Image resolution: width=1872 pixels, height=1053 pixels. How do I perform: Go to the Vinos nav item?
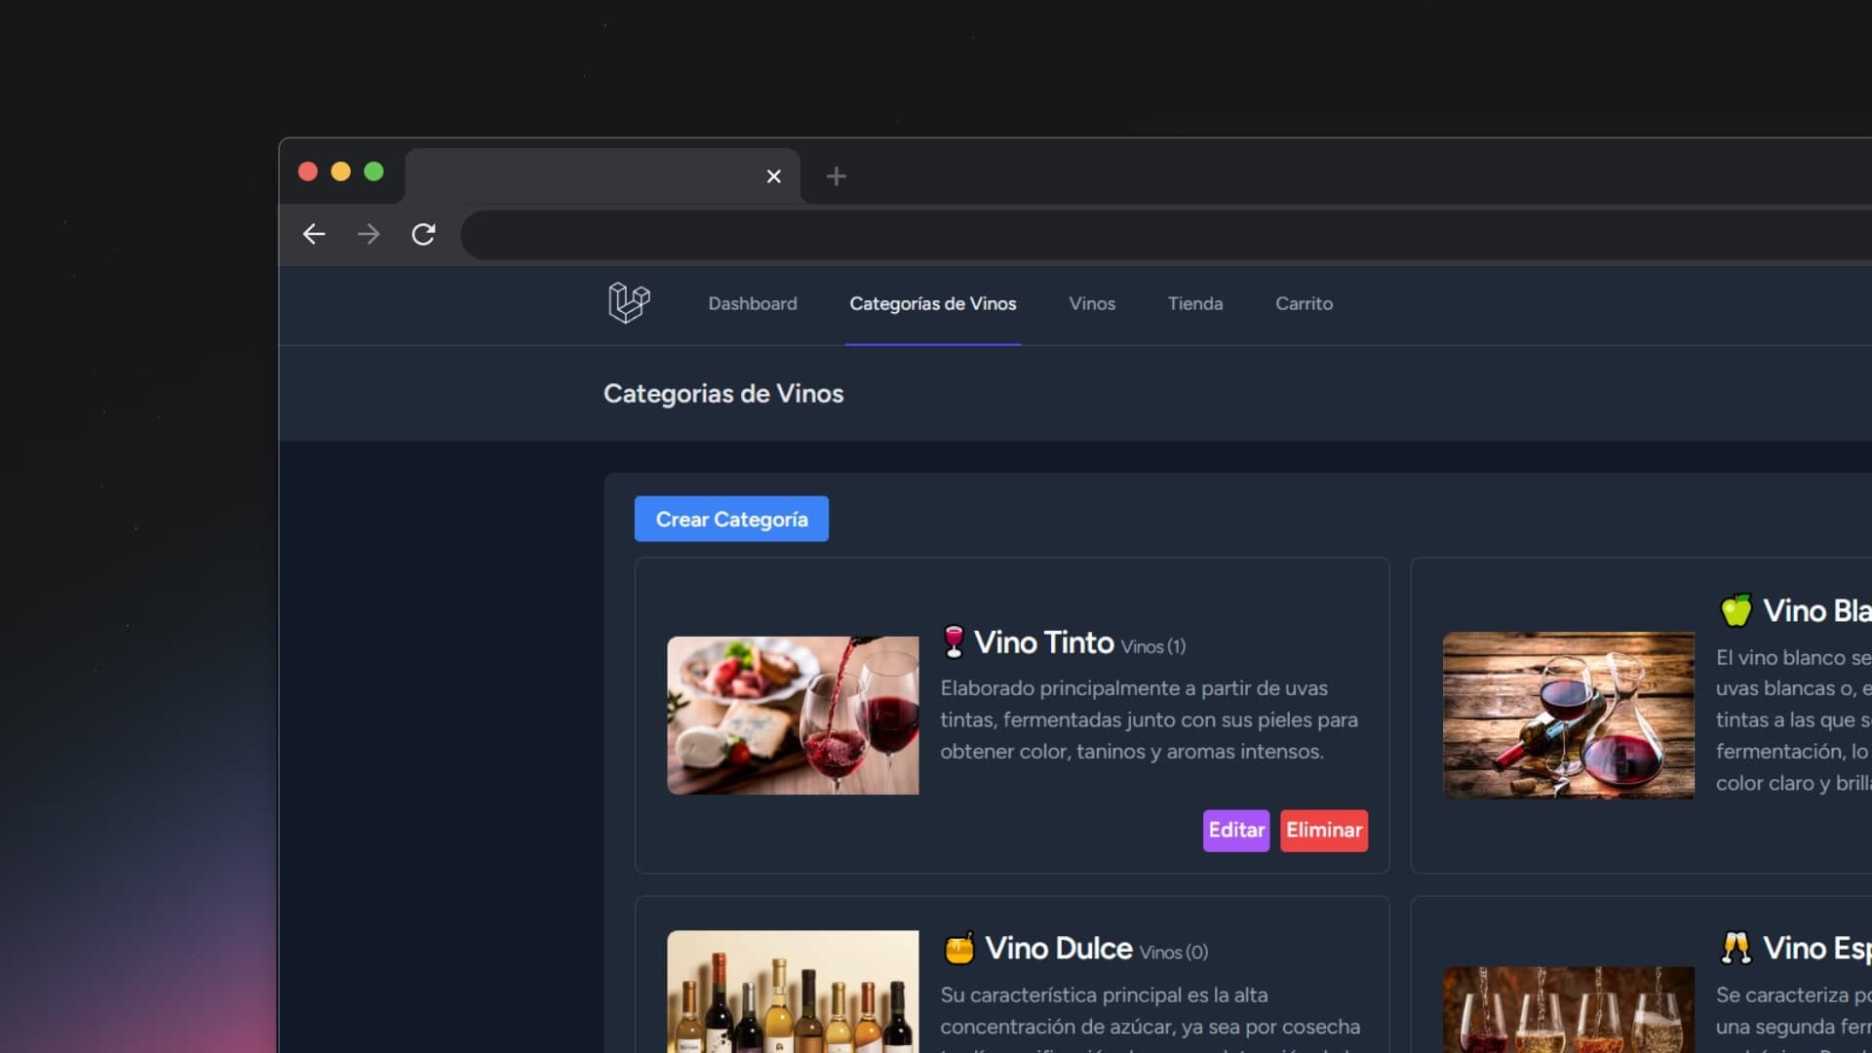coord(1091,303)
